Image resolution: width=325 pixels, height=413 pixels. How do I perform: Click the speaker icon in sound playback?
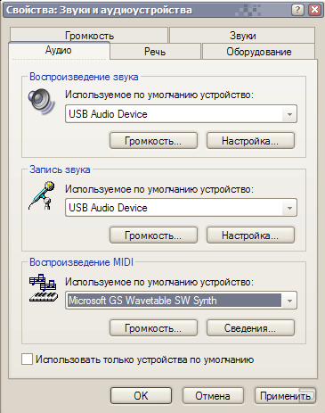point(41,102)
